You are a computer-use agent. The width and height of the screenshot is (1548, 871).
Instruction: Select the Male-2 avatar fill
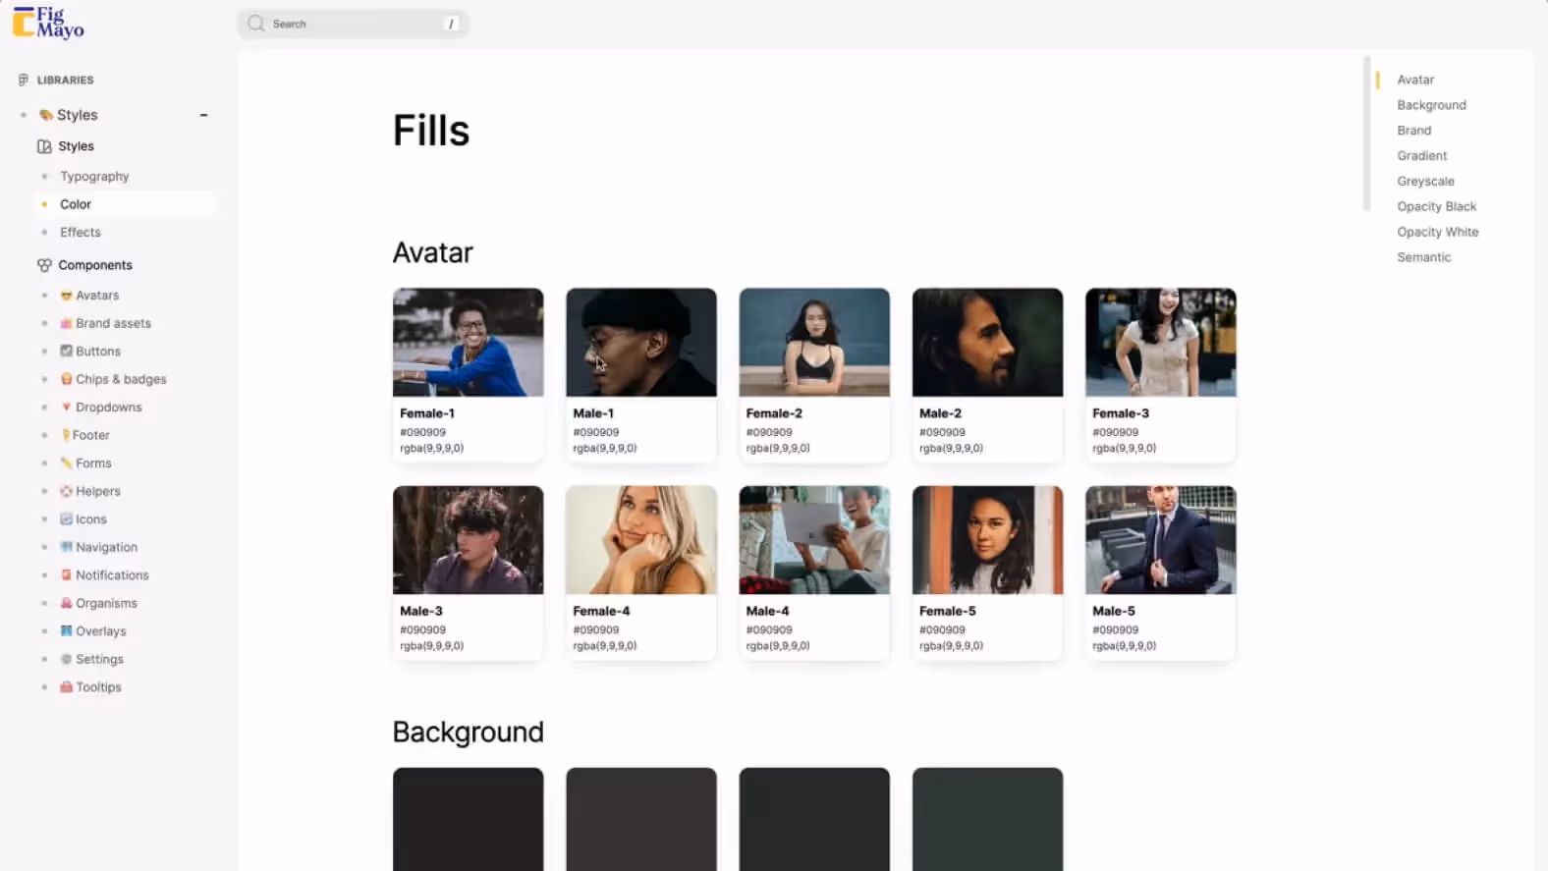click(987, 374)
